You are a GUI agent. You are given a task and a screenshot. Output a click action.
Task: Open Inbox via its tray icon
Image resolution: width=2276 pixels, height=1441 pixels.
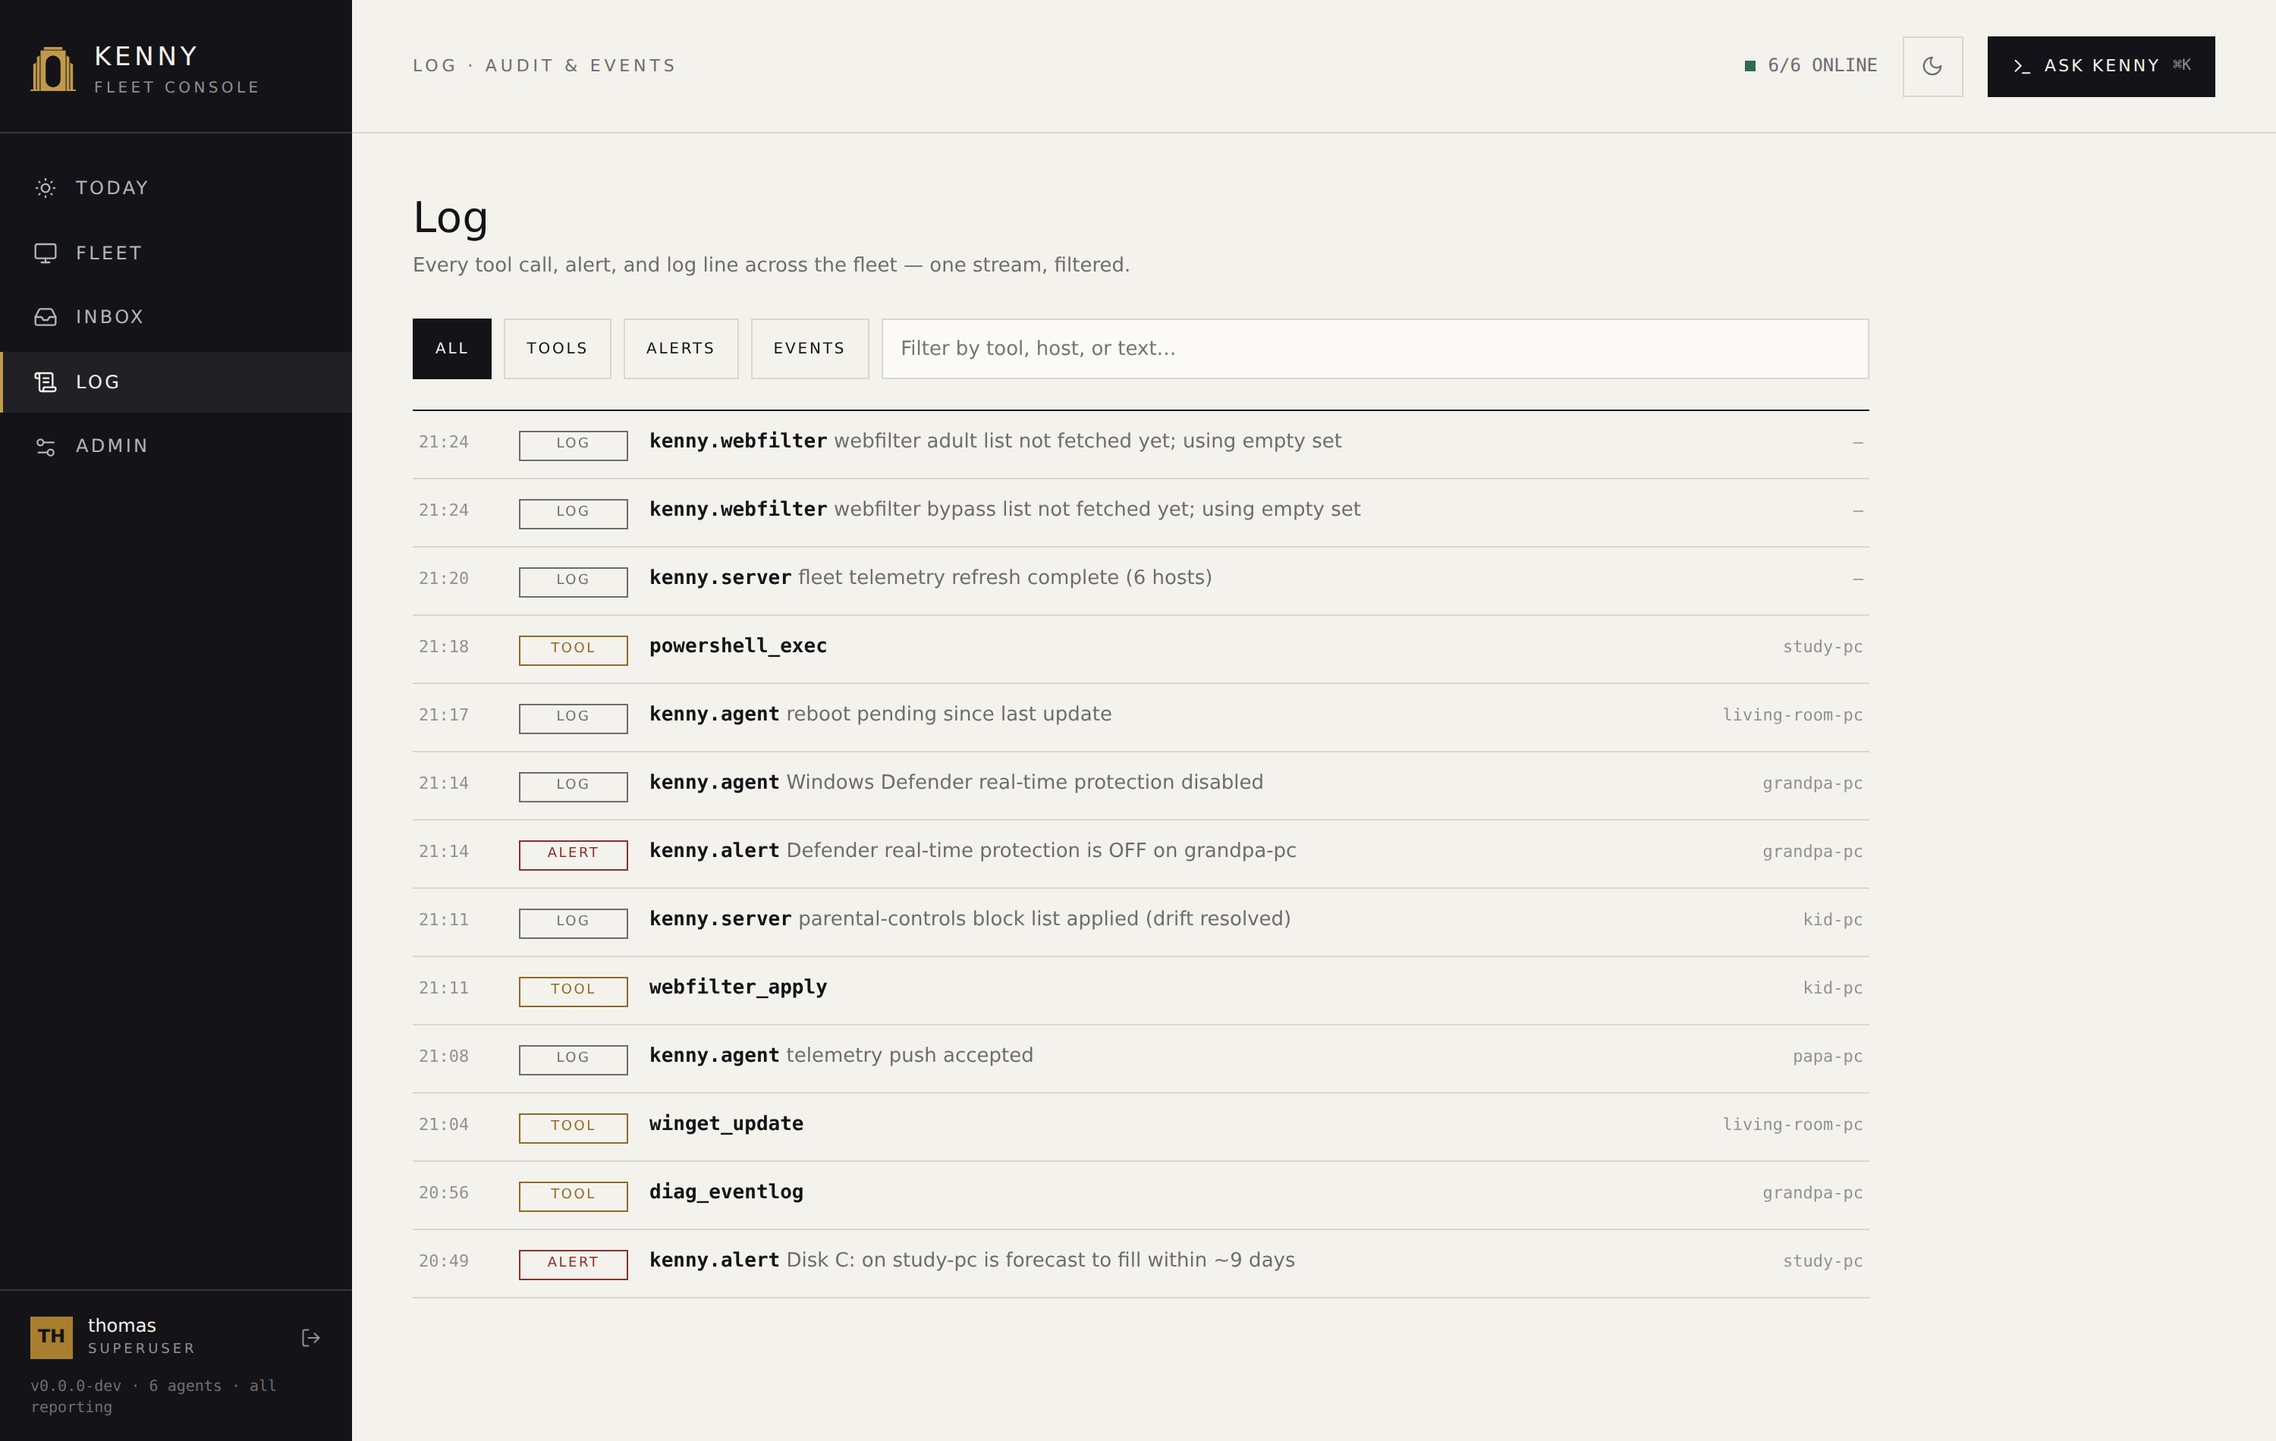tap(46, 316)
